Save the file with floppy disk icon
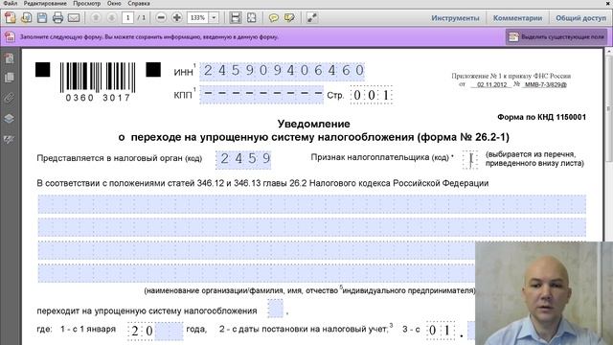 tap(42, 17)
